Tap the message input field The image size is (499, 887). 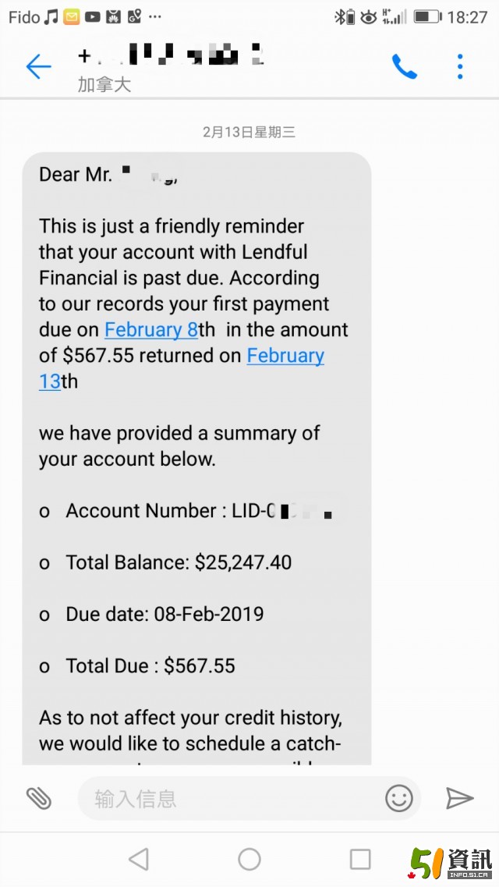pyautogui.click(x=231, y=798)
